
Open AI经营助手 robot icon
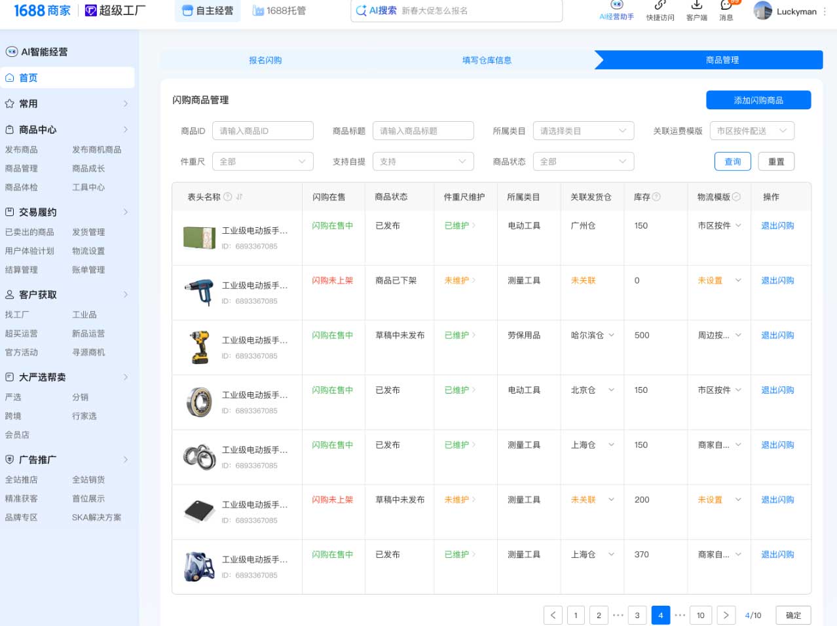[x=616, y=5]
